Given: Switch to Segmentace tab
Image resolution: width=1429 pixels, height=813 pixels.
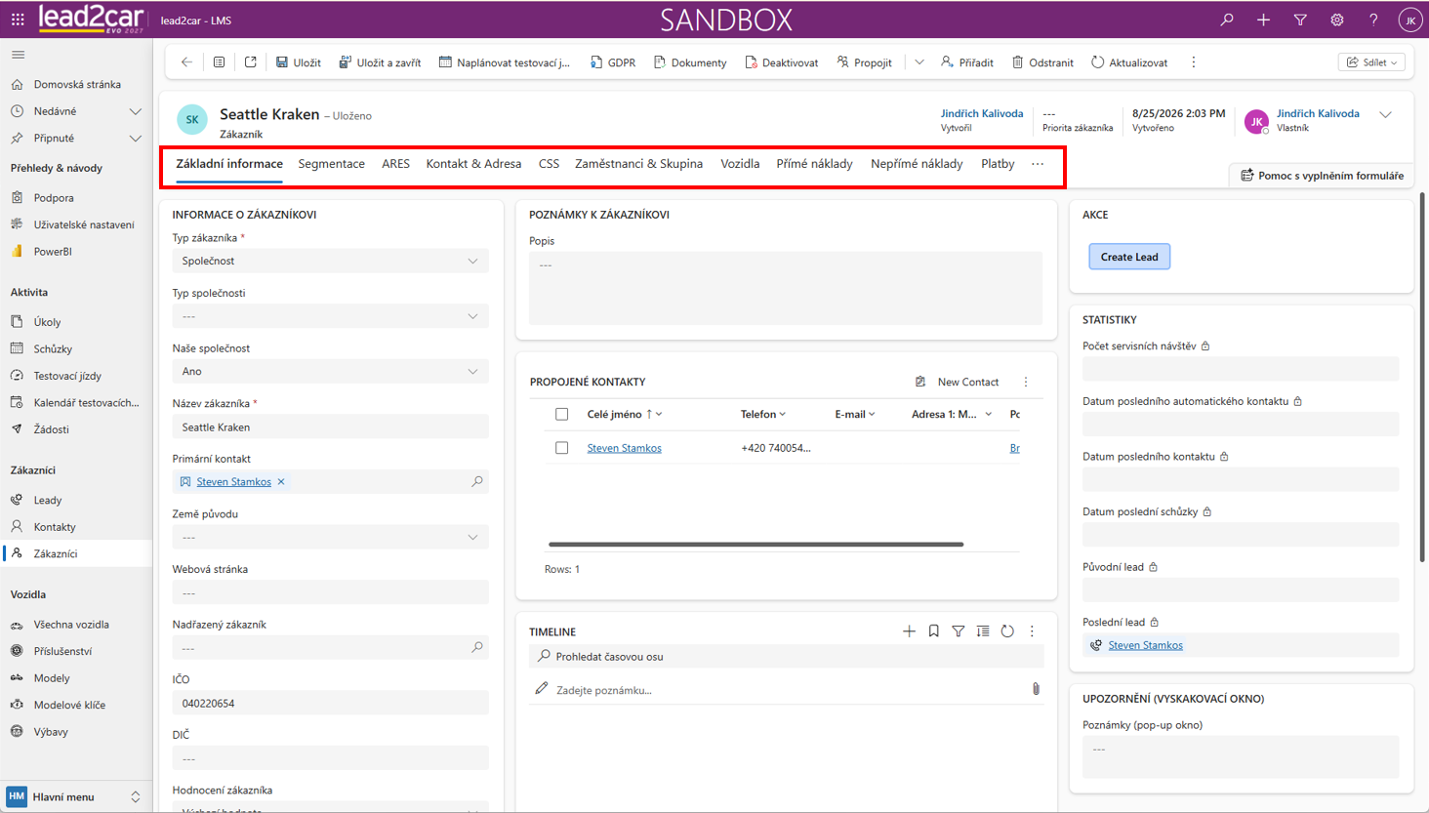Looking at the screenshot, I should 332,164.
